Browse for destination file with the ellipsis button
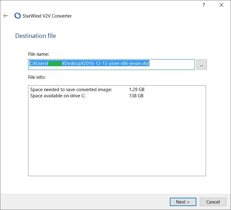 (x=202, y=64)
